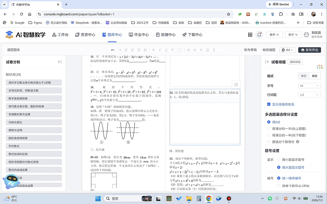The width and height of the screenshot is (327, 204).
Task: Select 按小题显示题号 radio option
Action: [279, 160]
